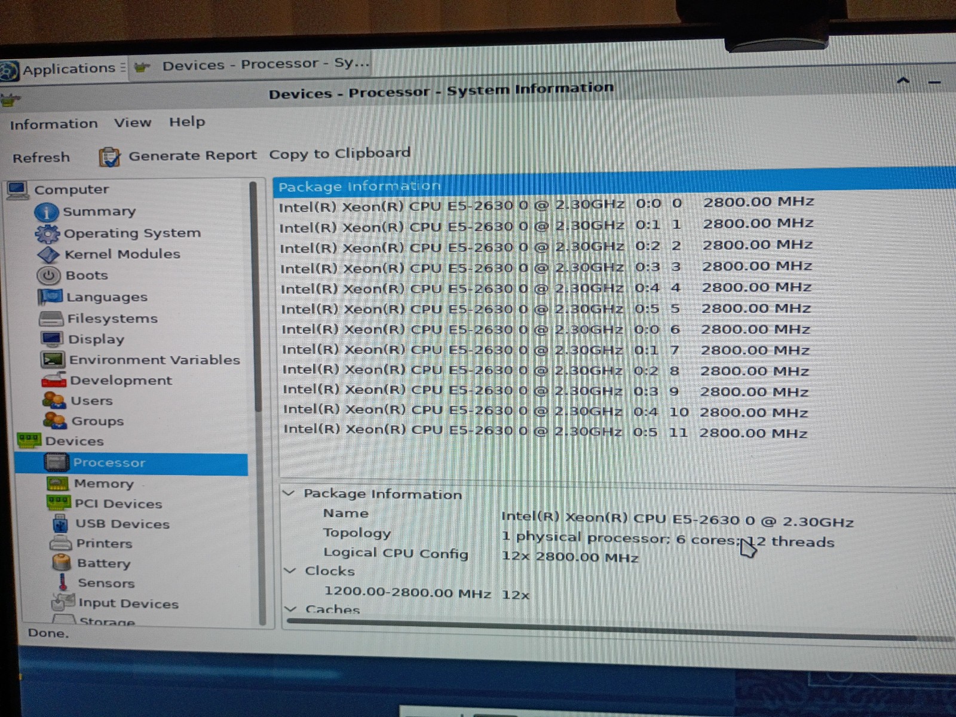Click the Summary info icon in sidebar

pos(46,212)
